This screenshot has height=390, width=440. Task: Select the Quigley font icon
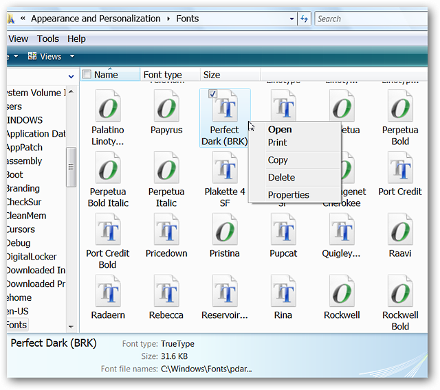pyautogui.click(x=342, y=229)
